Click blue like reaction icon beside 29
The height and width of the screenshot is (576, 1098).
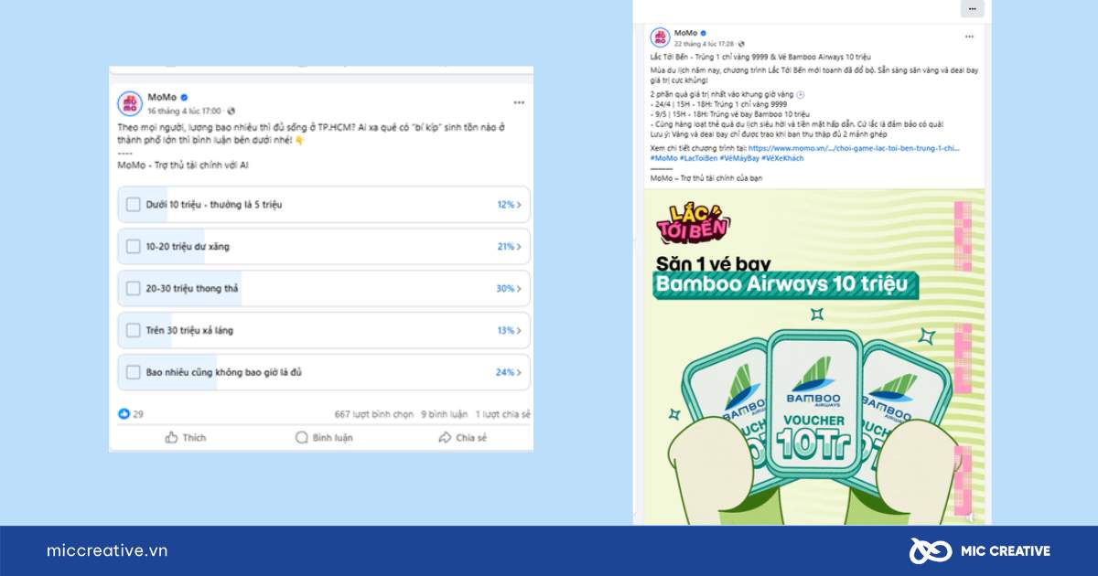pos(124,414)
